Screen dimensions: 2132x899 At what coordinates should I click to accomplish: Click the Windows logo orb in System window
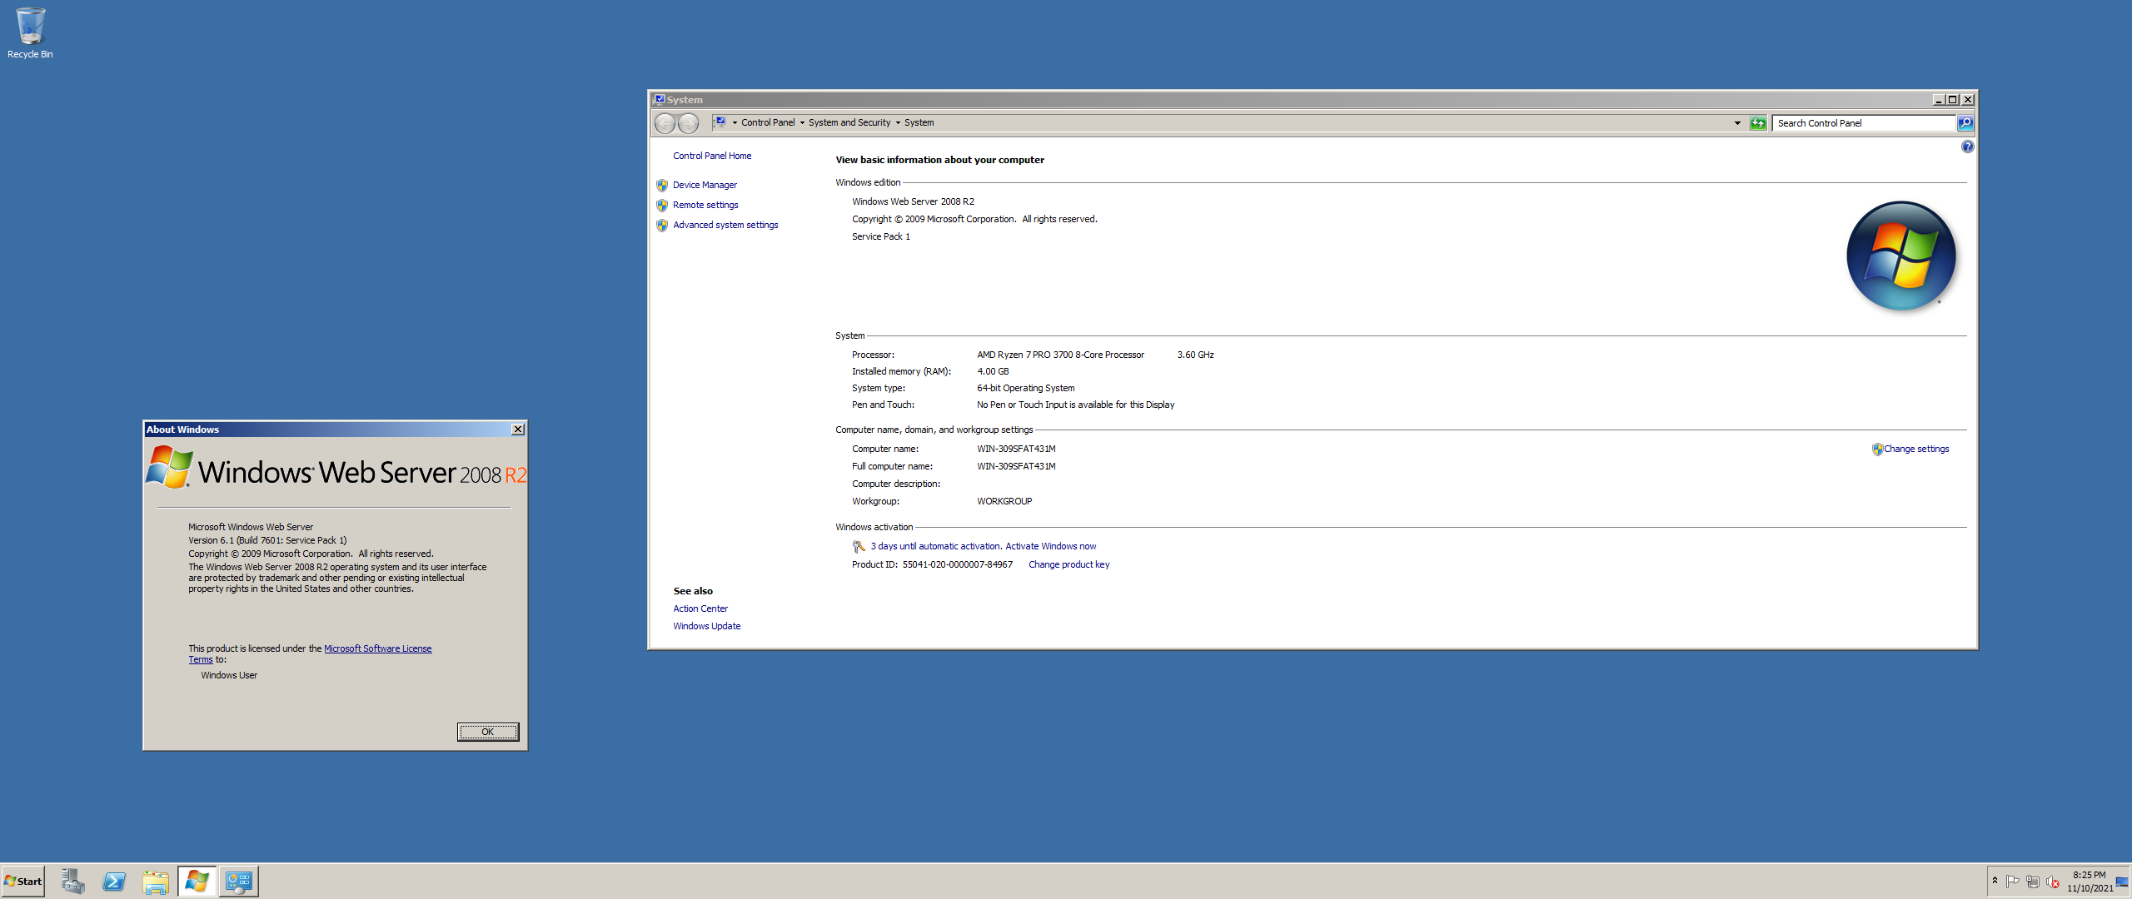click(x=1901, y=256)
